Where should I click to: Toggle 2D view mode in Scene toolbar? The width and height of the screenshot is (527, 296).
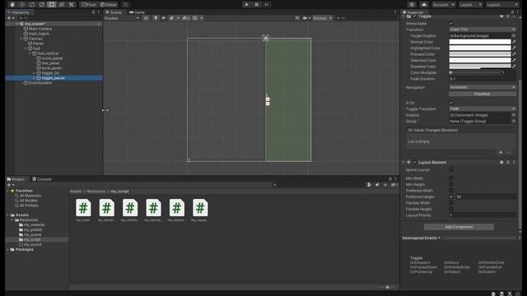pos(147,18)
